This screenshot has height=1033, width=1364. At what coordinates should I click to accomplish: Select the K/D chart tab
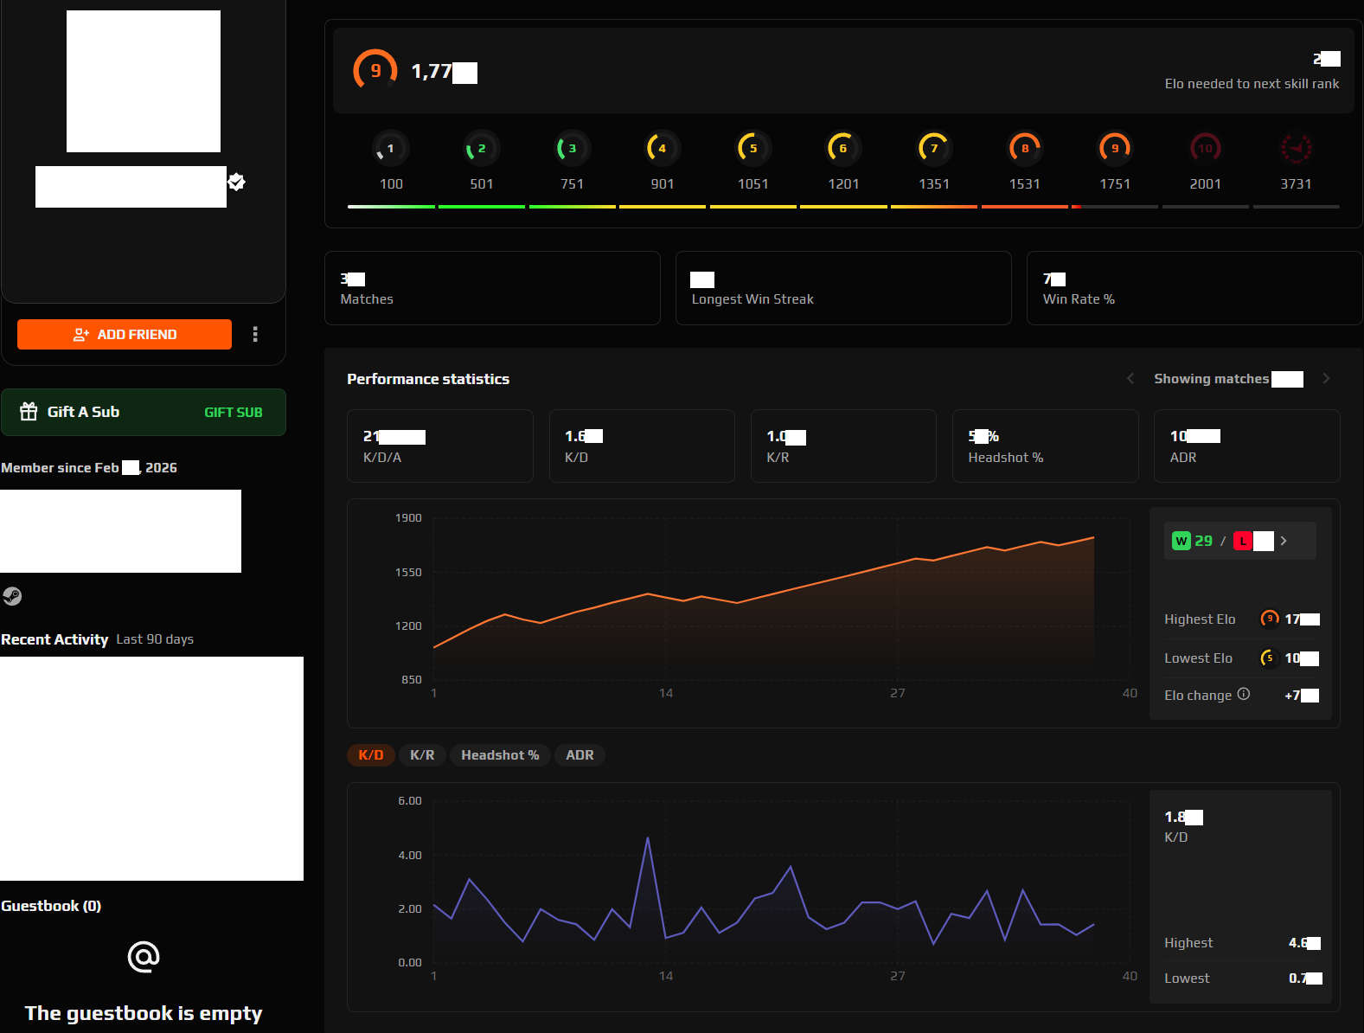click(371, 755)
